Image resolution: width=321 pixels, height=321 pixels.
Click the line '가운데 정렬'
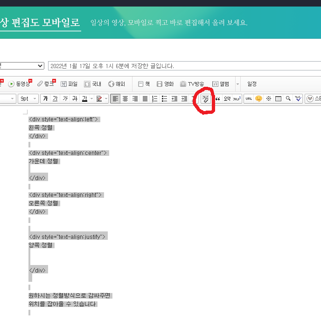click(x=44, y=161)
